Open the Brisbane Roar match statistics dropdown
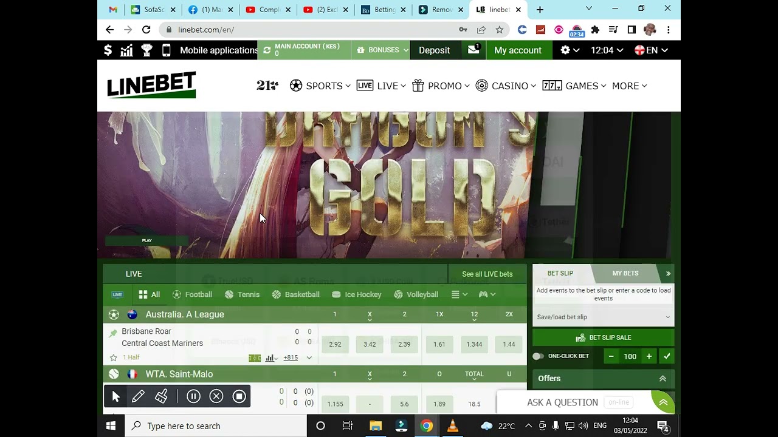Screen dimensions: 778x437 point(272,358)
